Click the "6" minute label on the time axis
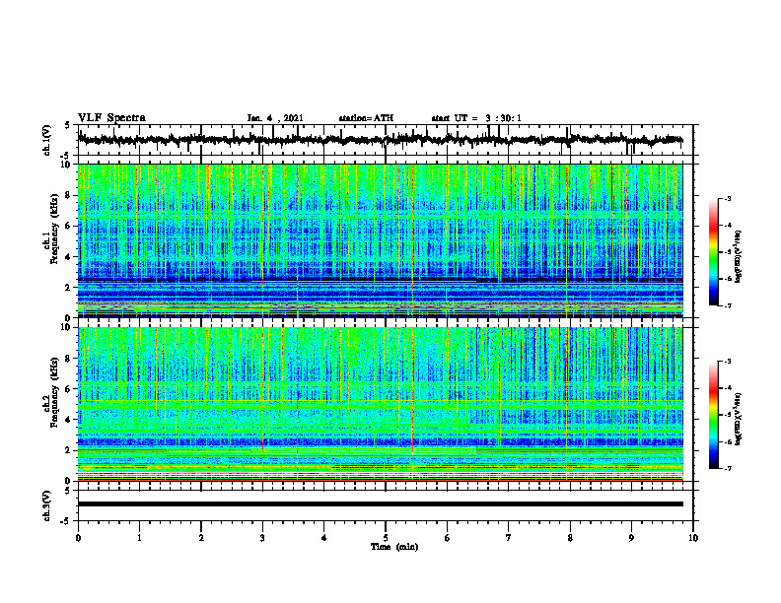This screenshot has height=603, width=781. click(448, 538)
